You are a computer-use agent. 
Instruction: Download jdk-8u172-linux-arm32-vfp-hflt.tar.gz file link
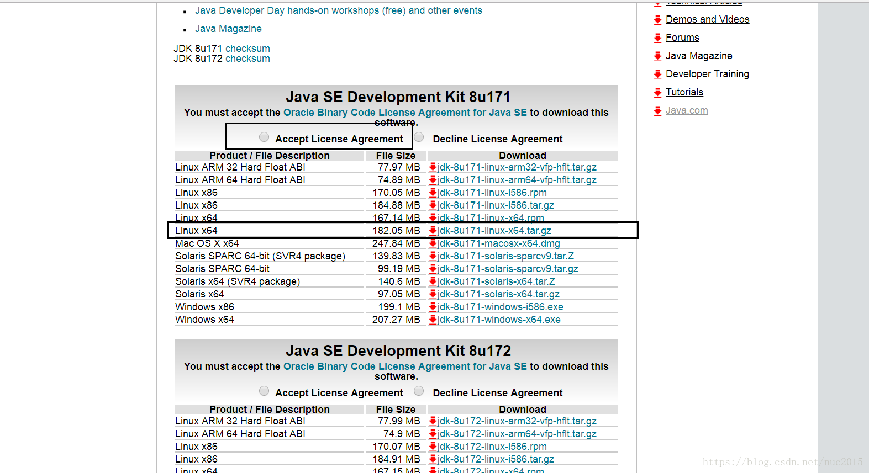coord(517,421)
